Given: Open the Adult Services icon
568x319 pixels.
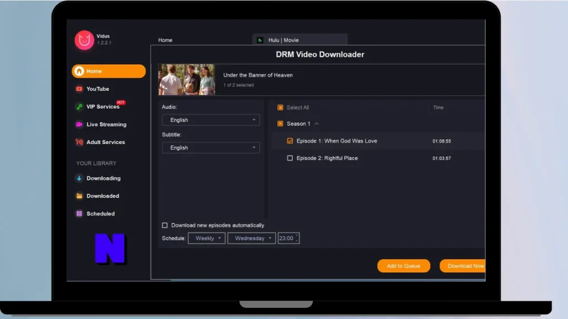Looking at the screenshot, I should coord(79,142).
